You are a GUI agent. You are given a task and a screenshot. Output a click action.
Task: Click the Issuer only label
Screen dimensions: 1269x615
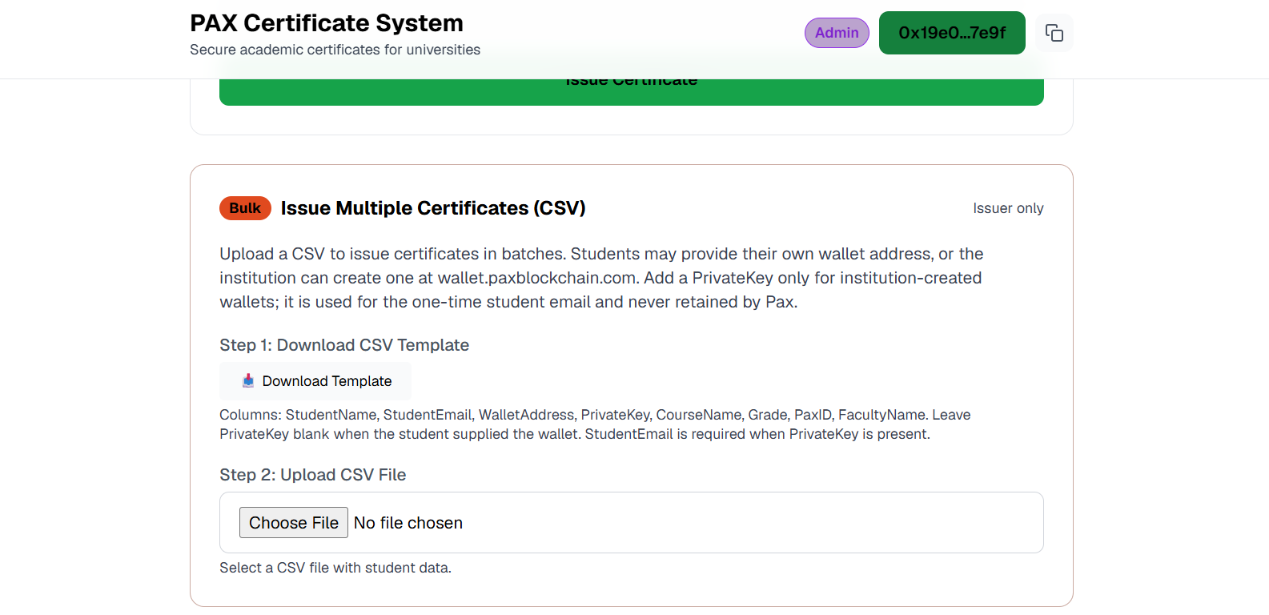pos(1008,208)
